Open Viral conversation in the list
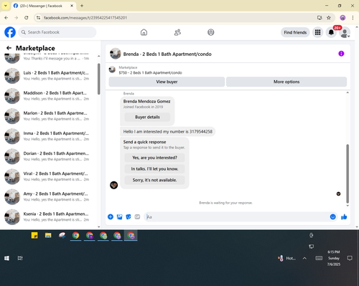Image resolution: width=359 pixels, height=286 pixels. pyautogui.click(x=48, y=176)
